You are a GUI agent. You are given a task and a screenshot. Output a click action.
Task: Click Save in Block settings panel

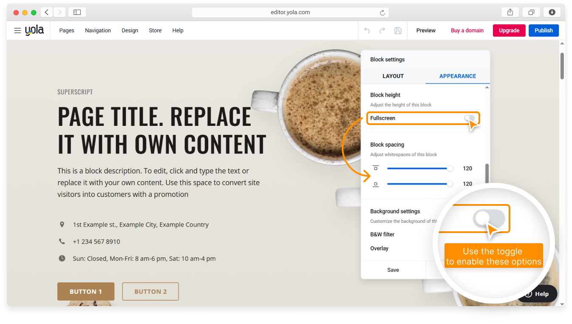(393, 270)
